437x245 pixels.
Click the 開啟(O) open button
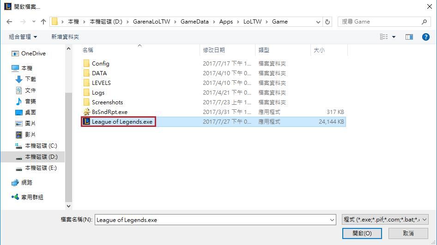pos(362,233)
